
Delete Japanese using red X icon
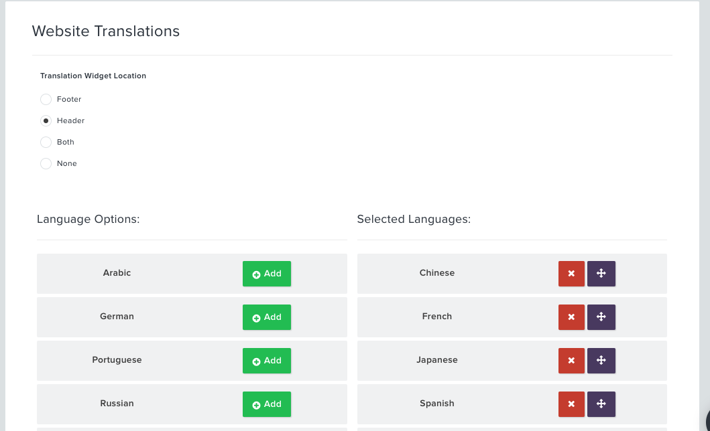(571, 361)
